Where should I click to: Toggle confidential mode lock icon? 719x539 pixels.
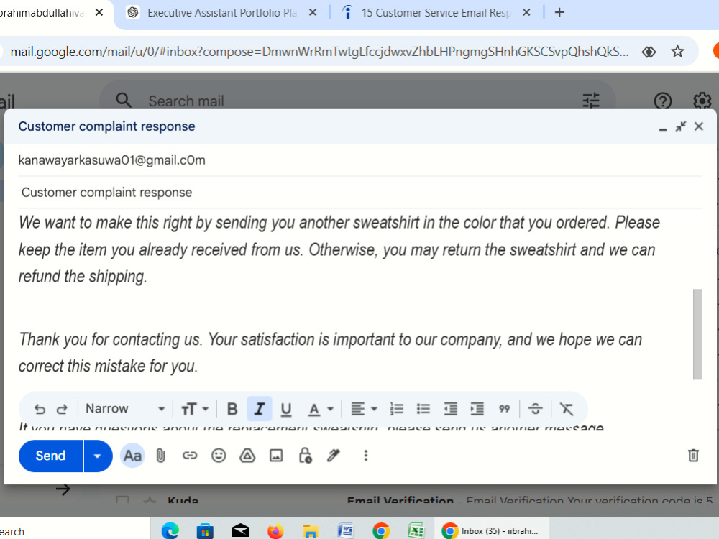click(x=305, y=456)
